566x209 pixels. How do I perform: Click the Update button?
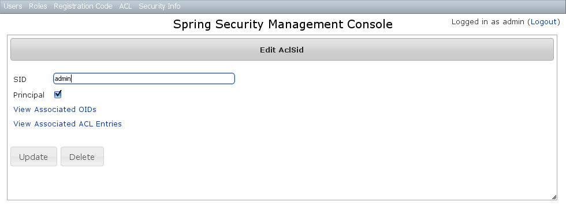33,156
